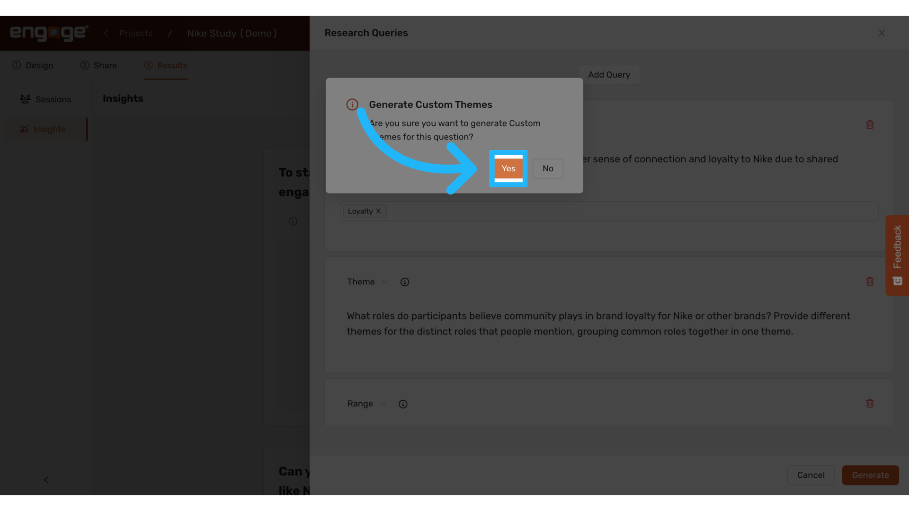
Task: Click the back arrow before Projects
Action: (x=106, y=33)
